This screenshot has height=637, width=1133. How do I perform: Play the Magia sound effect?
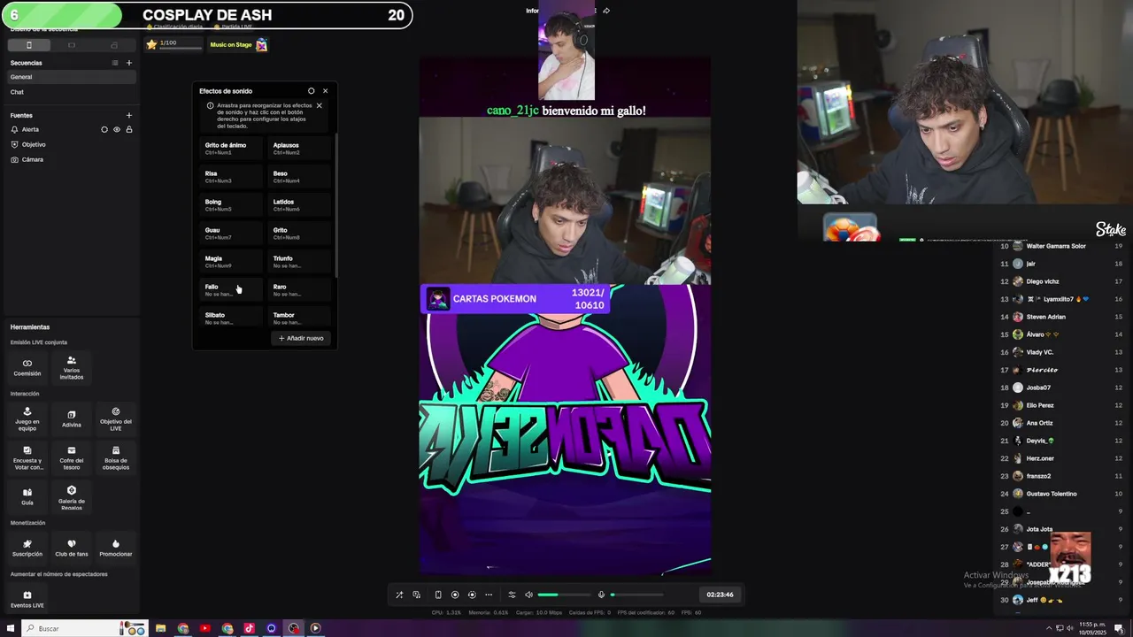click(x=231, y=261)
